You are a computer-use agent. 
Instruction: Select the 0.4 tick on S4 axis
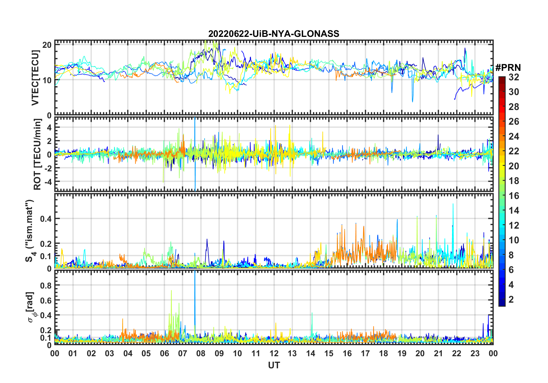pos(46,219)
